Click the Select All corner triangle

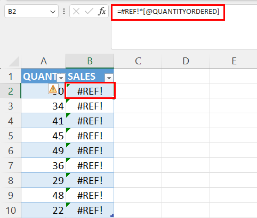tap(14, 62)
